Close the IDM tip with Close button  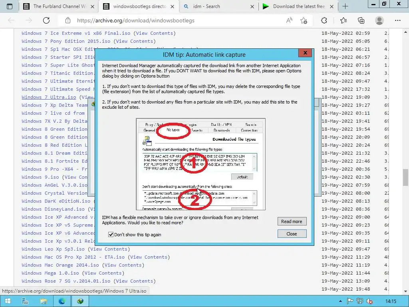pyautogui.click(x=292, y=233)
